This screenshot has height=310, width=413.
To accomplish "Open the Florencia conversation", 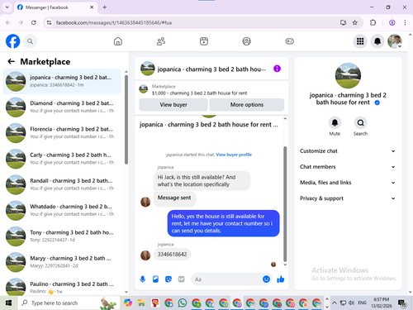I will 62,133.
